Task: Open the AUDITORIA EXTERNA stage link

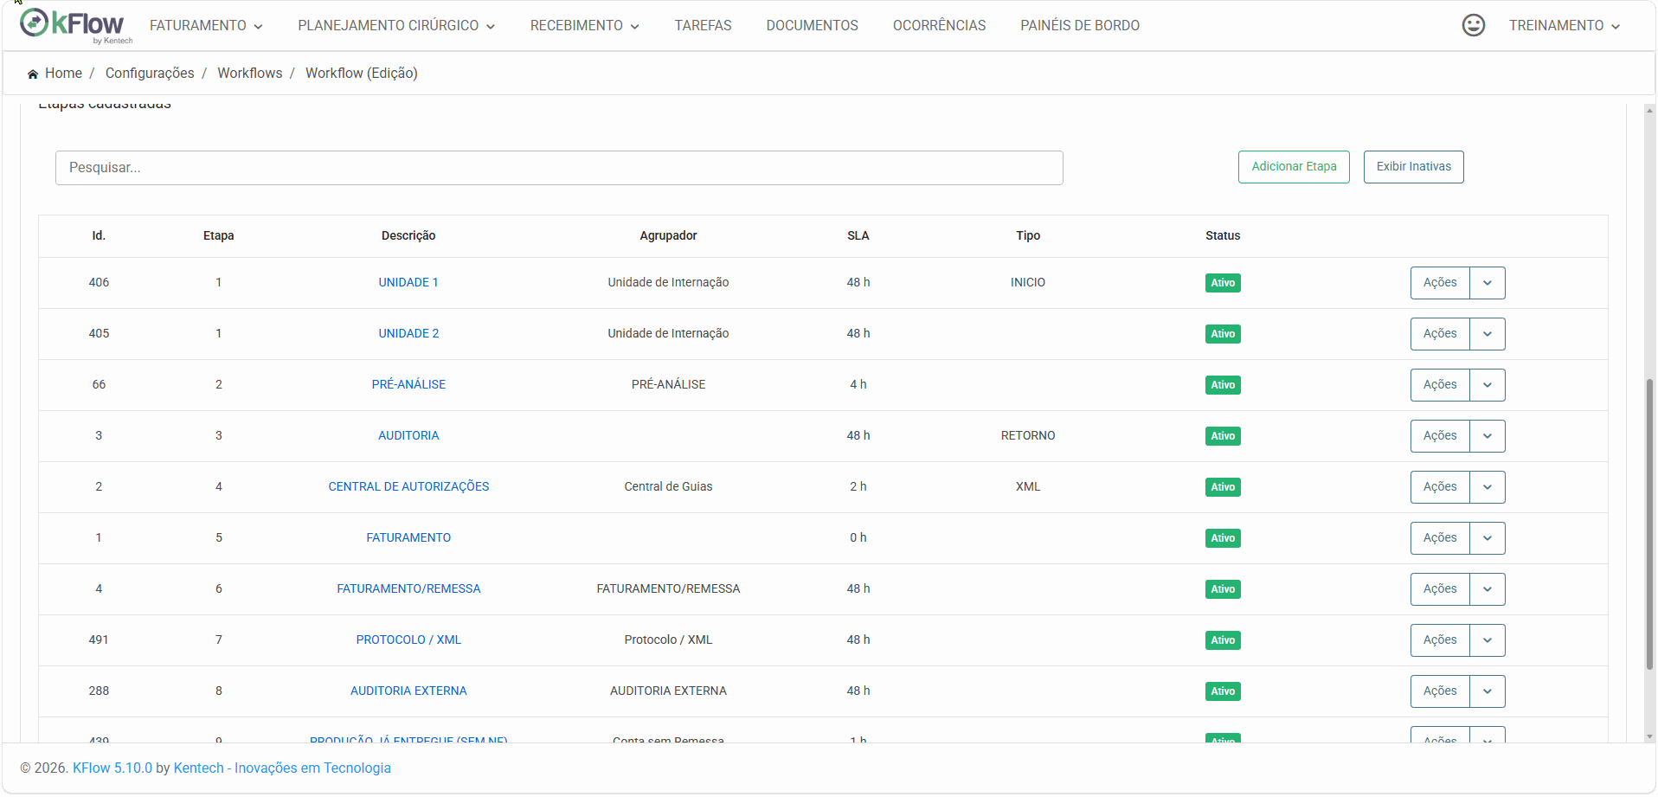Action: [408, 691]
